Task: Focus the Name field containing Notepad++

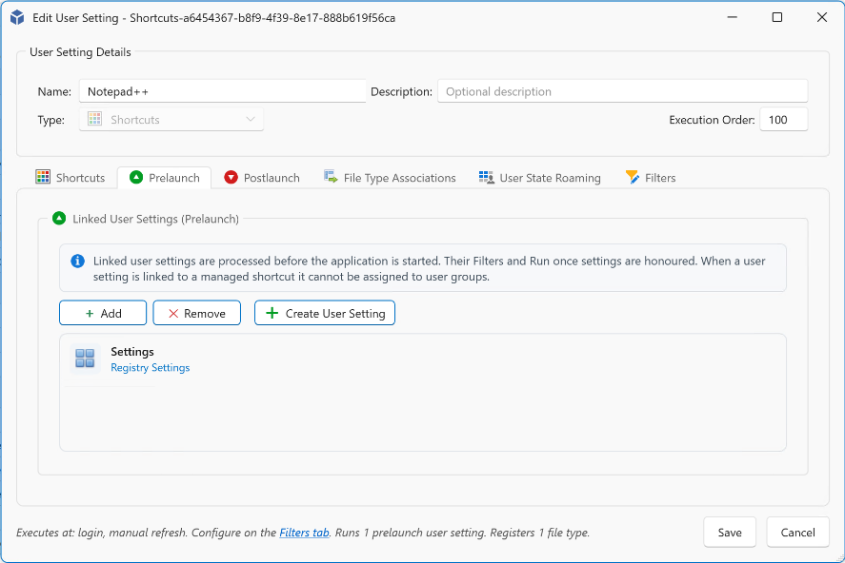Action: pos(223,91)
